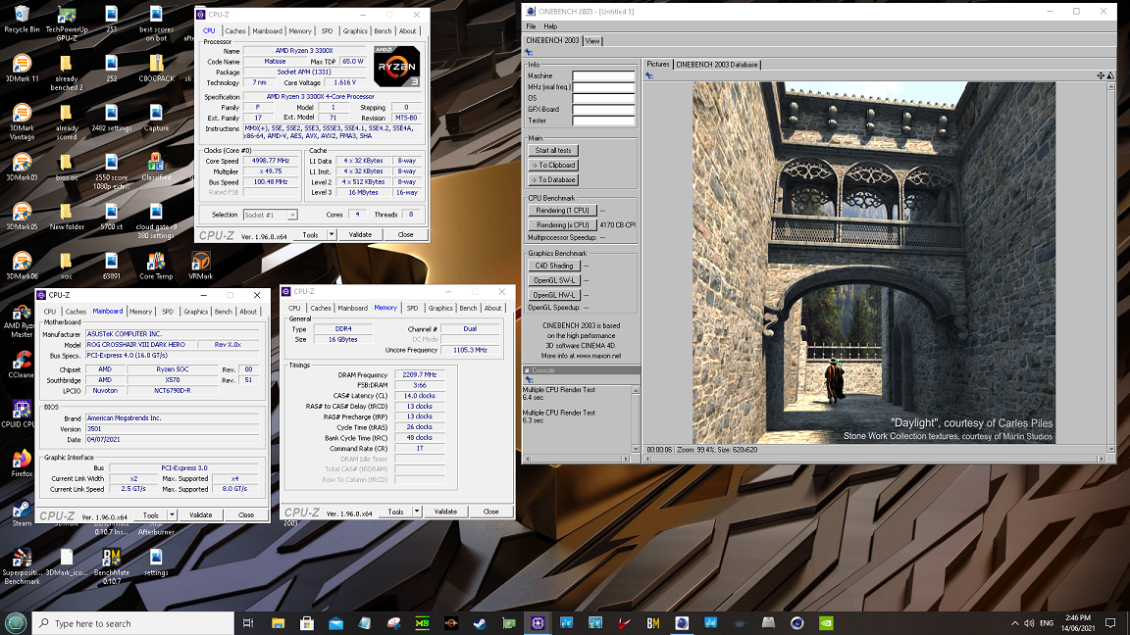Click the BenchMate BM taskbar icon
Image resolution: width=1130 pixels, height=635 pixels.
[x=653, y=623]
